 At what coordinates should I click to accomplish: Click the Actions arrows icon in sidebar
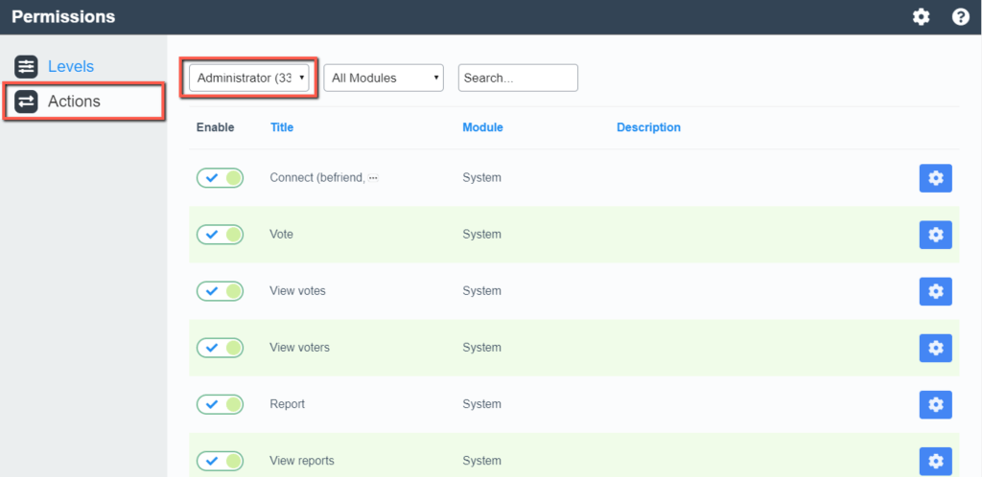click(26, 102)
